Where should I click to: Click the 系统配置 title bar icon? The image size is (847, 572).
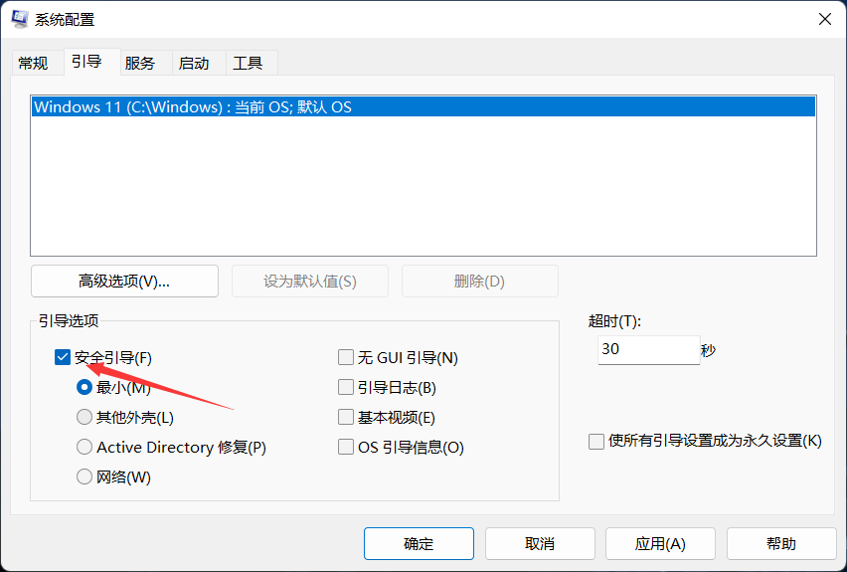pyautogui.click(x=19, y=19)
